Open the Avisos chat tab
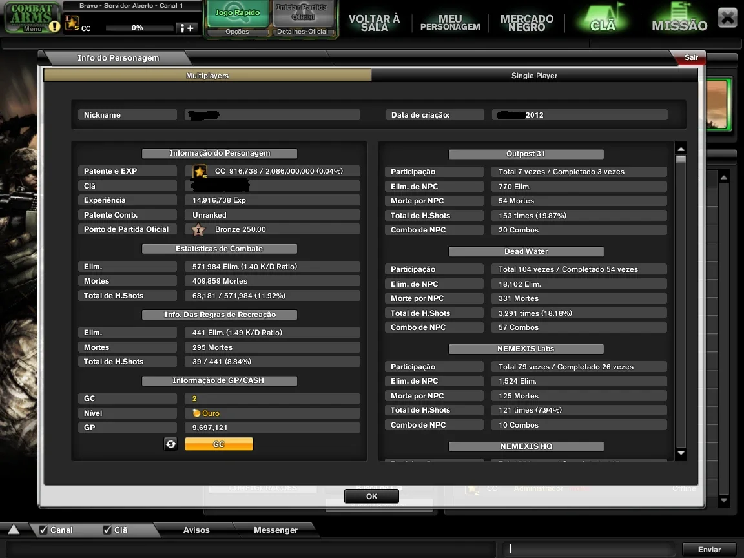 point(196,530)
